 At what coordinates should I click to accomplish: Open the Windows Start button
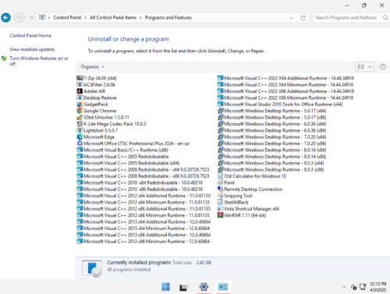(165, 287)
